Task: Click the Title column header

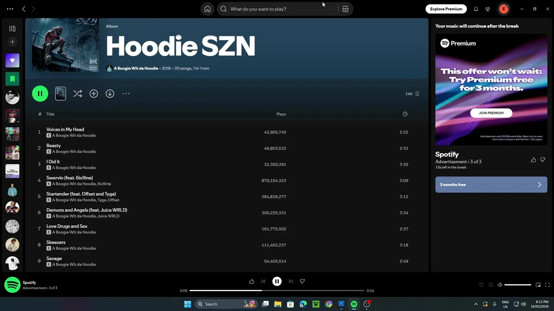Action: click(x=50, y=114)
